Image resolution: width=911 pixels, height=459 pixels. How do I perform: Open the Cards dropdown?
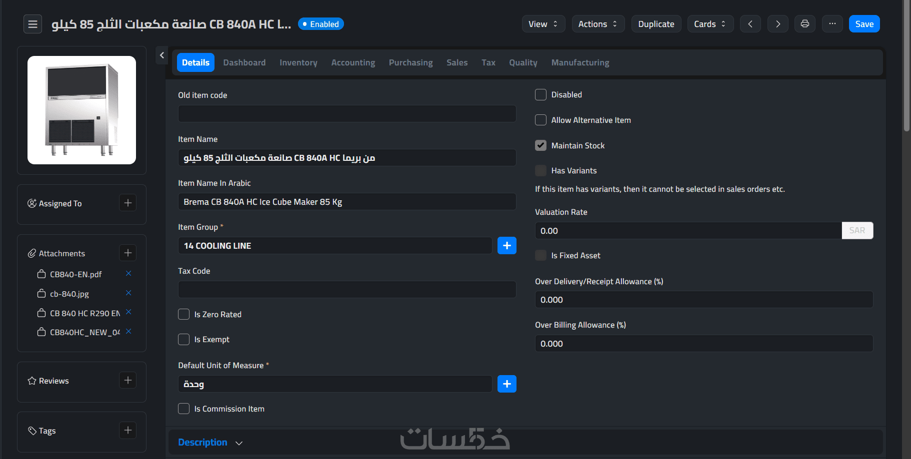tap(710, 24)
